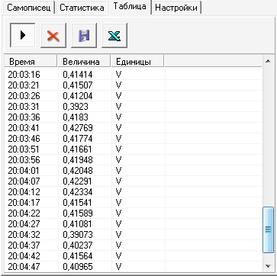This screenshot has width=277, height=276.
Task: Select the row with value 0,42769
Action: pyautogui.click(x=133, y=128)
